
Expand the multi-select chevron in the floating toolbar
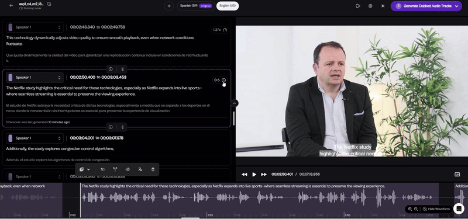click(x=88, y=169)
